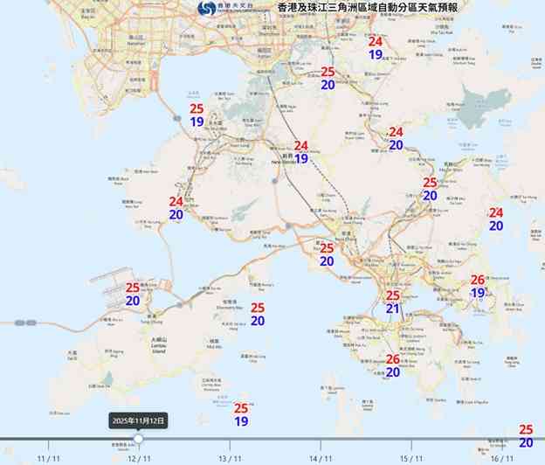Open the 25/20 forecast at Tsing Yi
Image resolution: width=545 pixels, height=465 pixels.
pos(327,254)
